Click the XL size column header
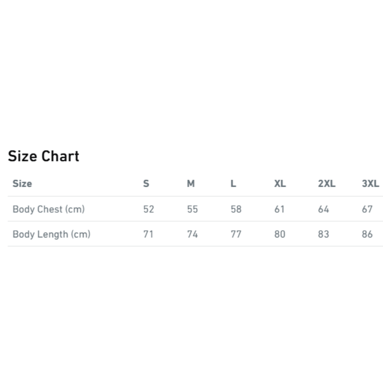The image size is (383, 383). [280, 183]
